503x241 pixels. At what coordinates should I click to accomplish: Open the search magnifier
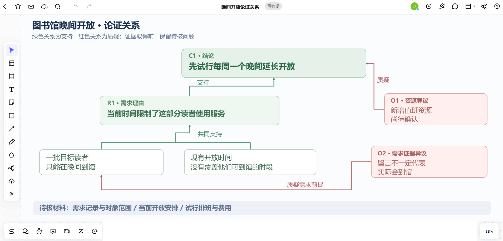(x=58, y=6)
